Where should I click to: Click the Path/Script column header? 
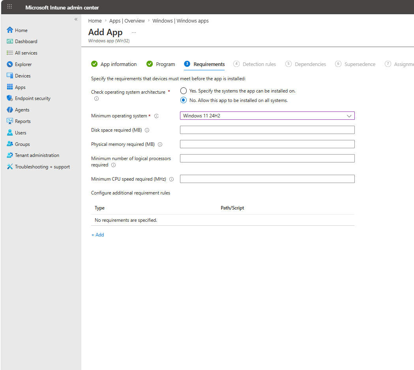coord(232,208)
